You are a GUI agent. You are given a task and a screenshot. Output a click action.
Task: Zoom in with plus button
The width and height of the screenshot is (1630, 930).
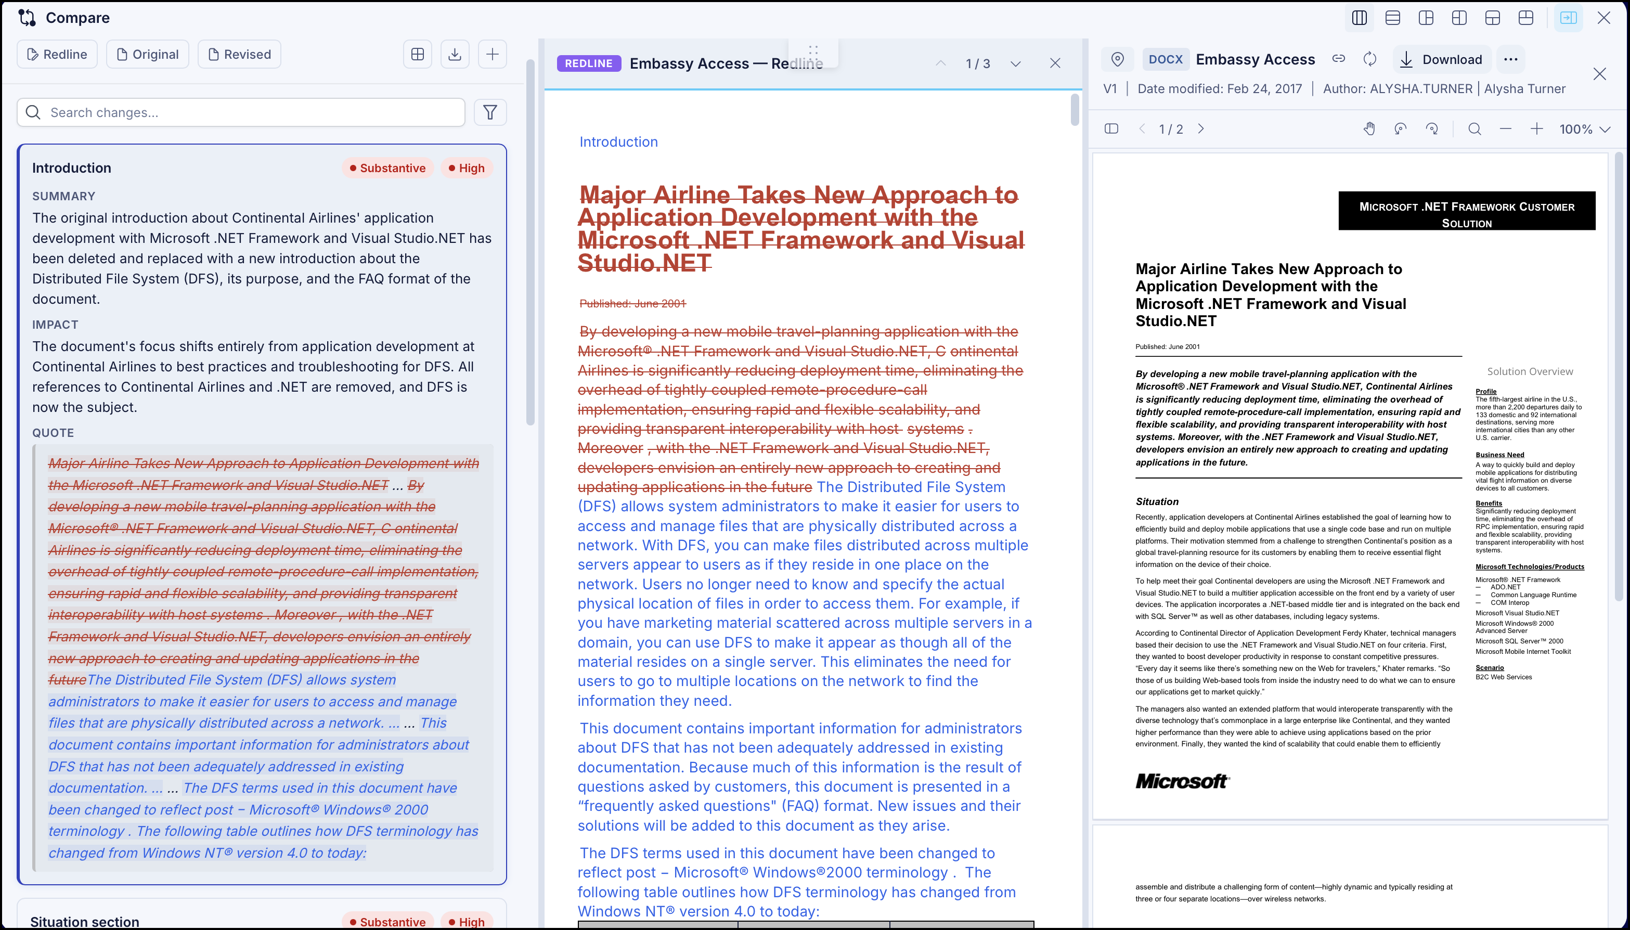tap(1537, 129)
